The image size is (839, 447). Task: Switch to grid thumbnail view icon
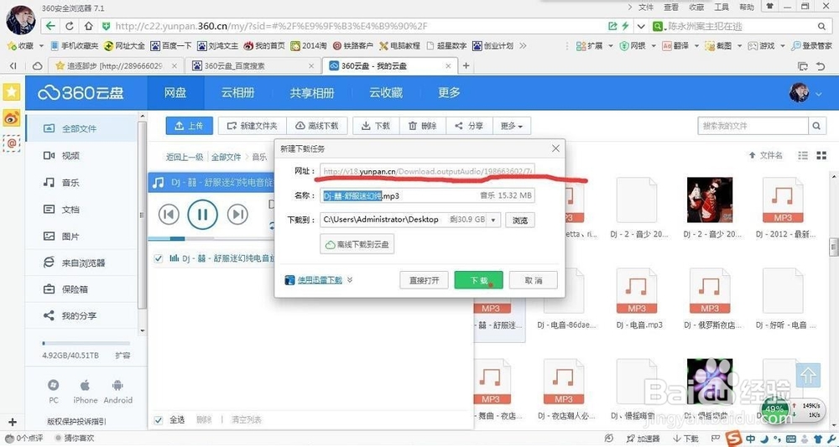(821, 156)
